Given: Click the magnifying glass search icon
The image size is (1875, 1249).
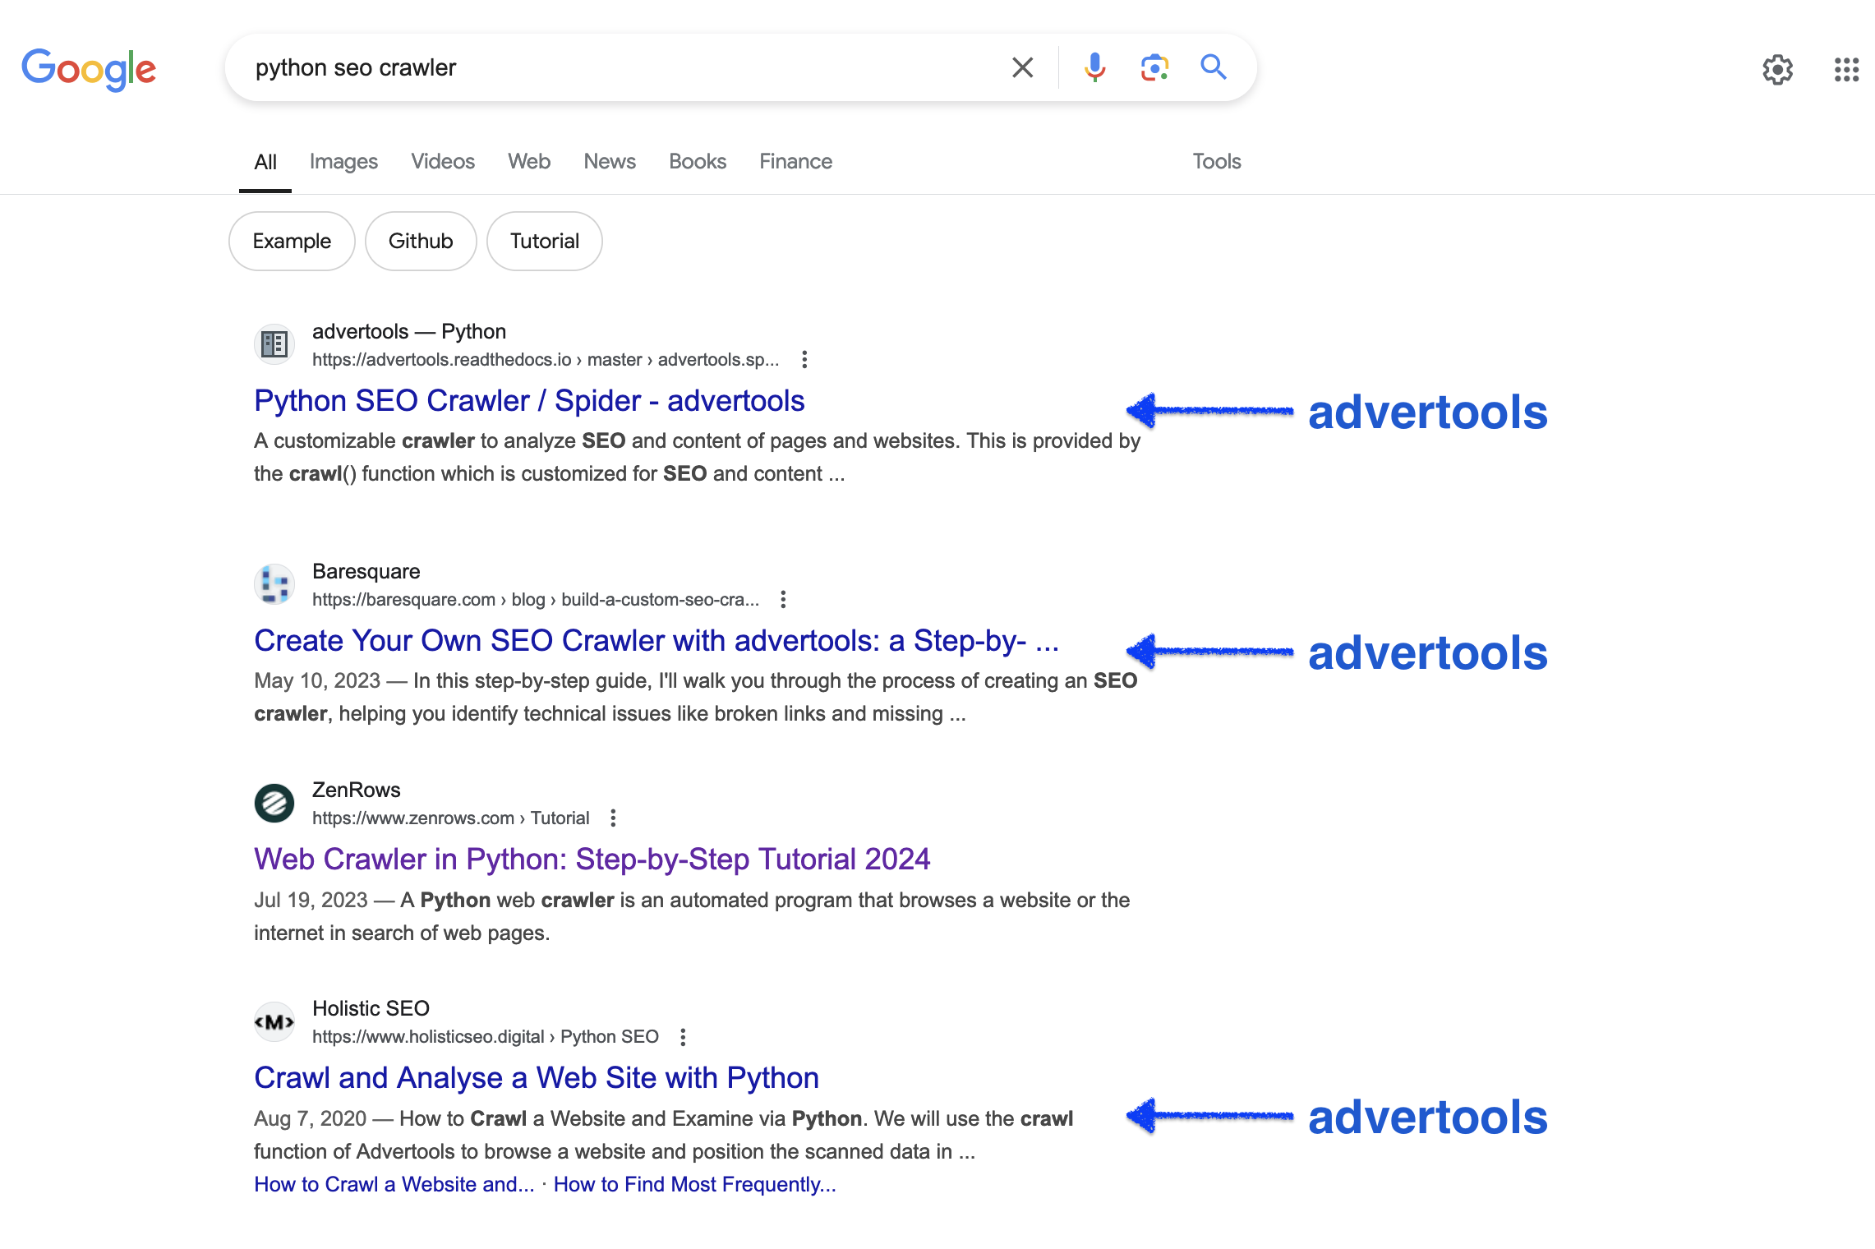Looking at the screenshot, I should tap(1214, 67).
